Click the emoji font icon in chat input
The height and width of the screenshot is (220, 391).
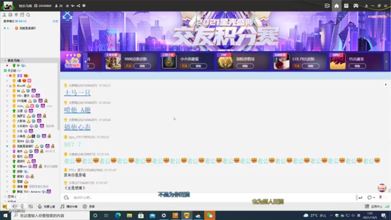(66, 198)
